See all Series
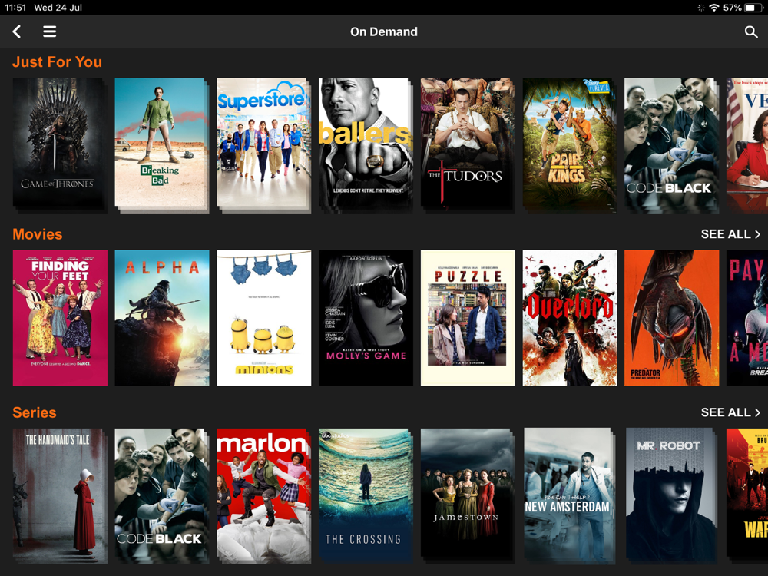 pyautogui.click(x=730, y=412)
